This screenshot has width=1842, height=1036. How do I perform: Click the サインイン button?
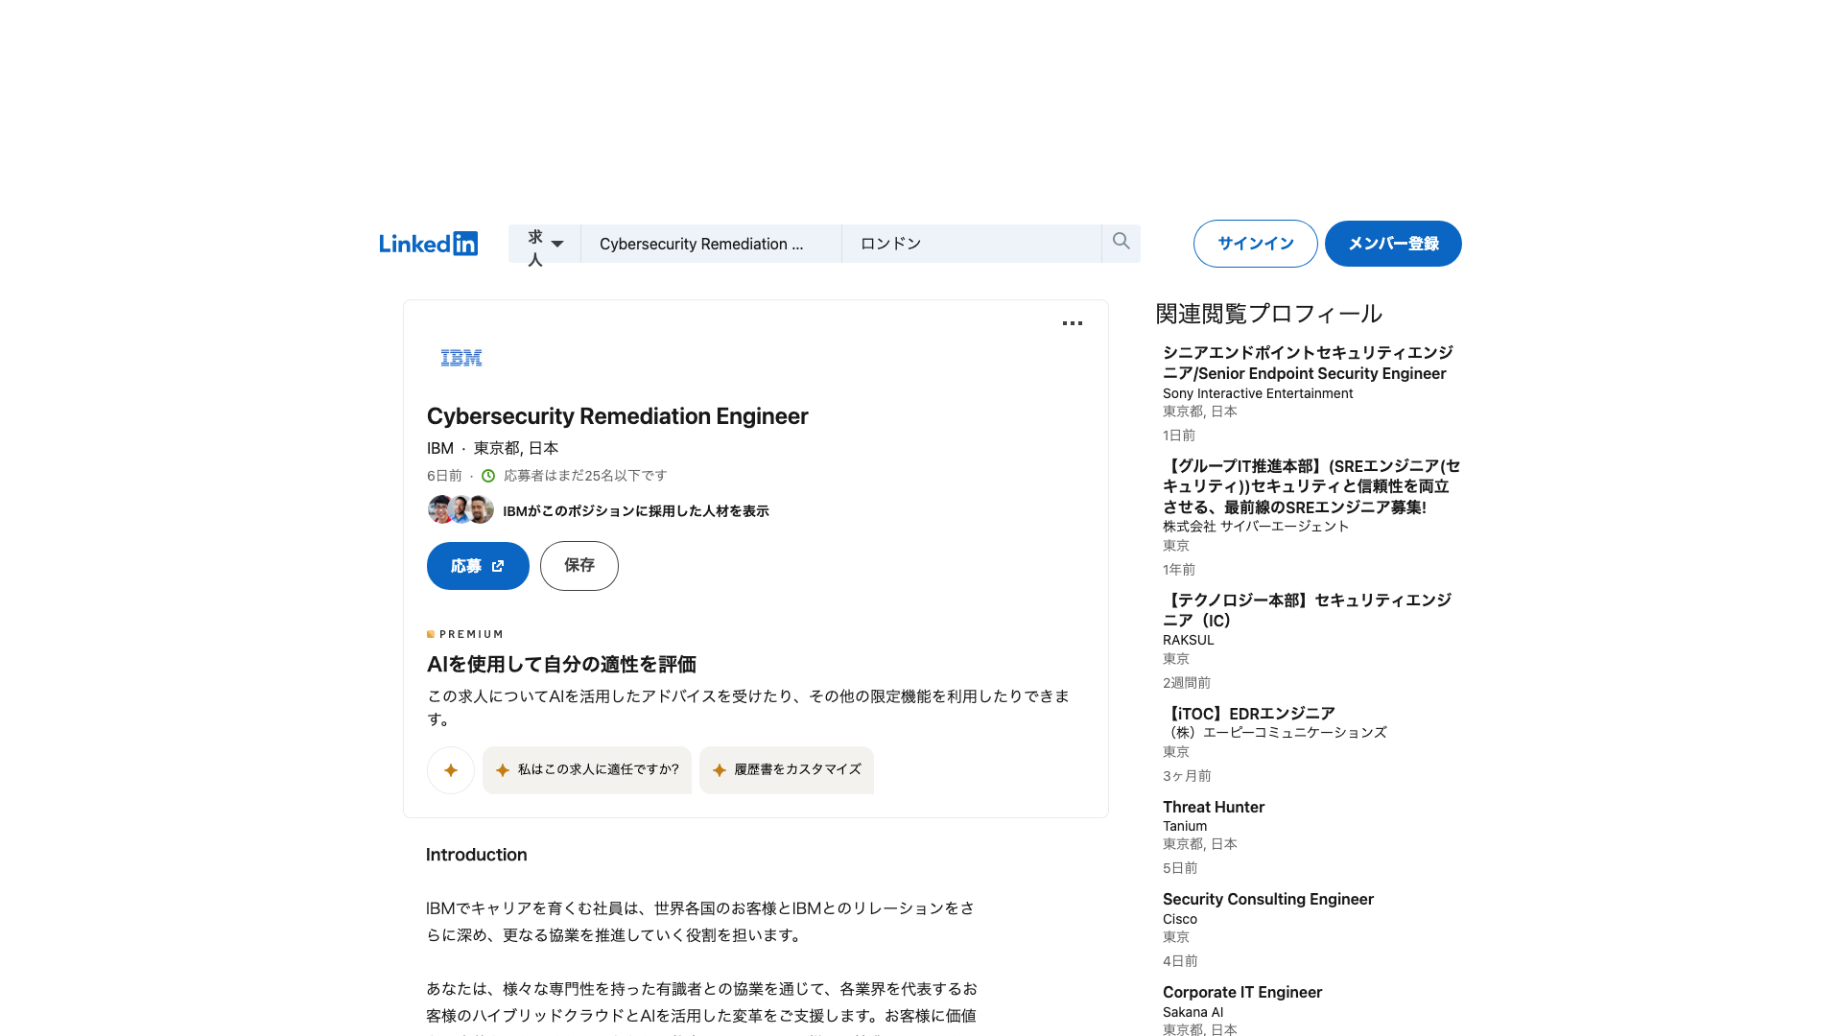click(1255, 244)
